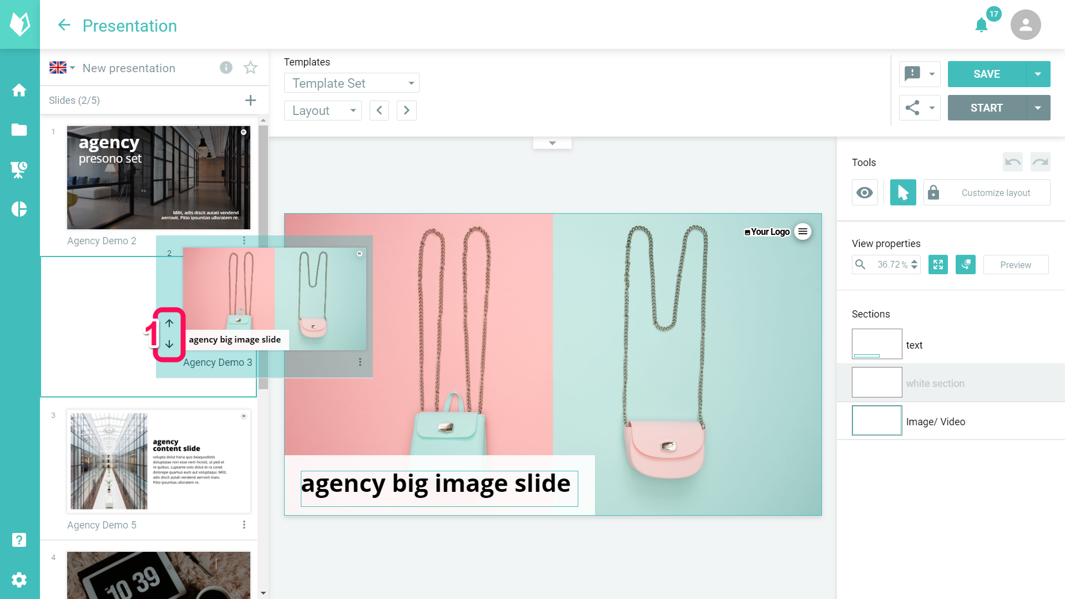1065x599 pixels.
Task: Star the New presentation as favorite
Action: coord(250,67)
